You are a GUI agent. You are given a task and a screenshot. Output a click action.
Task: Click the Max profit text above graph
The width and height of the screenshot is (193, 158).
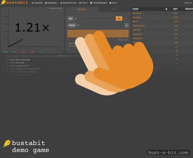point(56,8)
